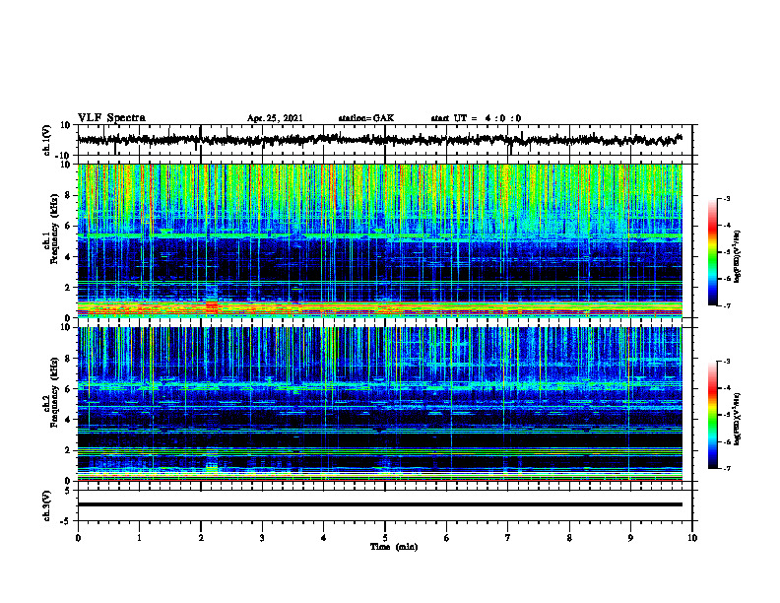Click the 'ch.3(V)' axis label

(x=46, y=505)
